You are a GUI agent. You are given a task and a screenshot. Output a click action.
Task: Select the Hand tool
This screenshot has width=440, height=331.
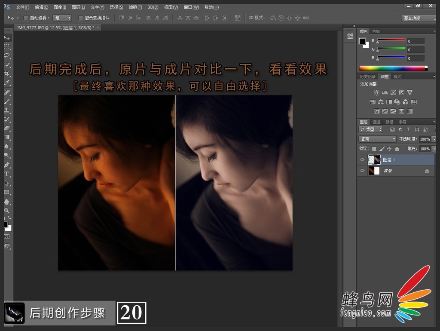(7, 202)
